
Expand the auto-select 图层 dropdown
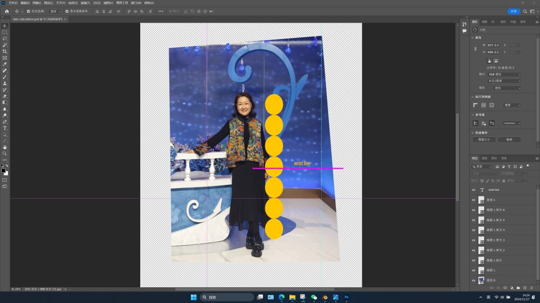[x=55, y=11]
